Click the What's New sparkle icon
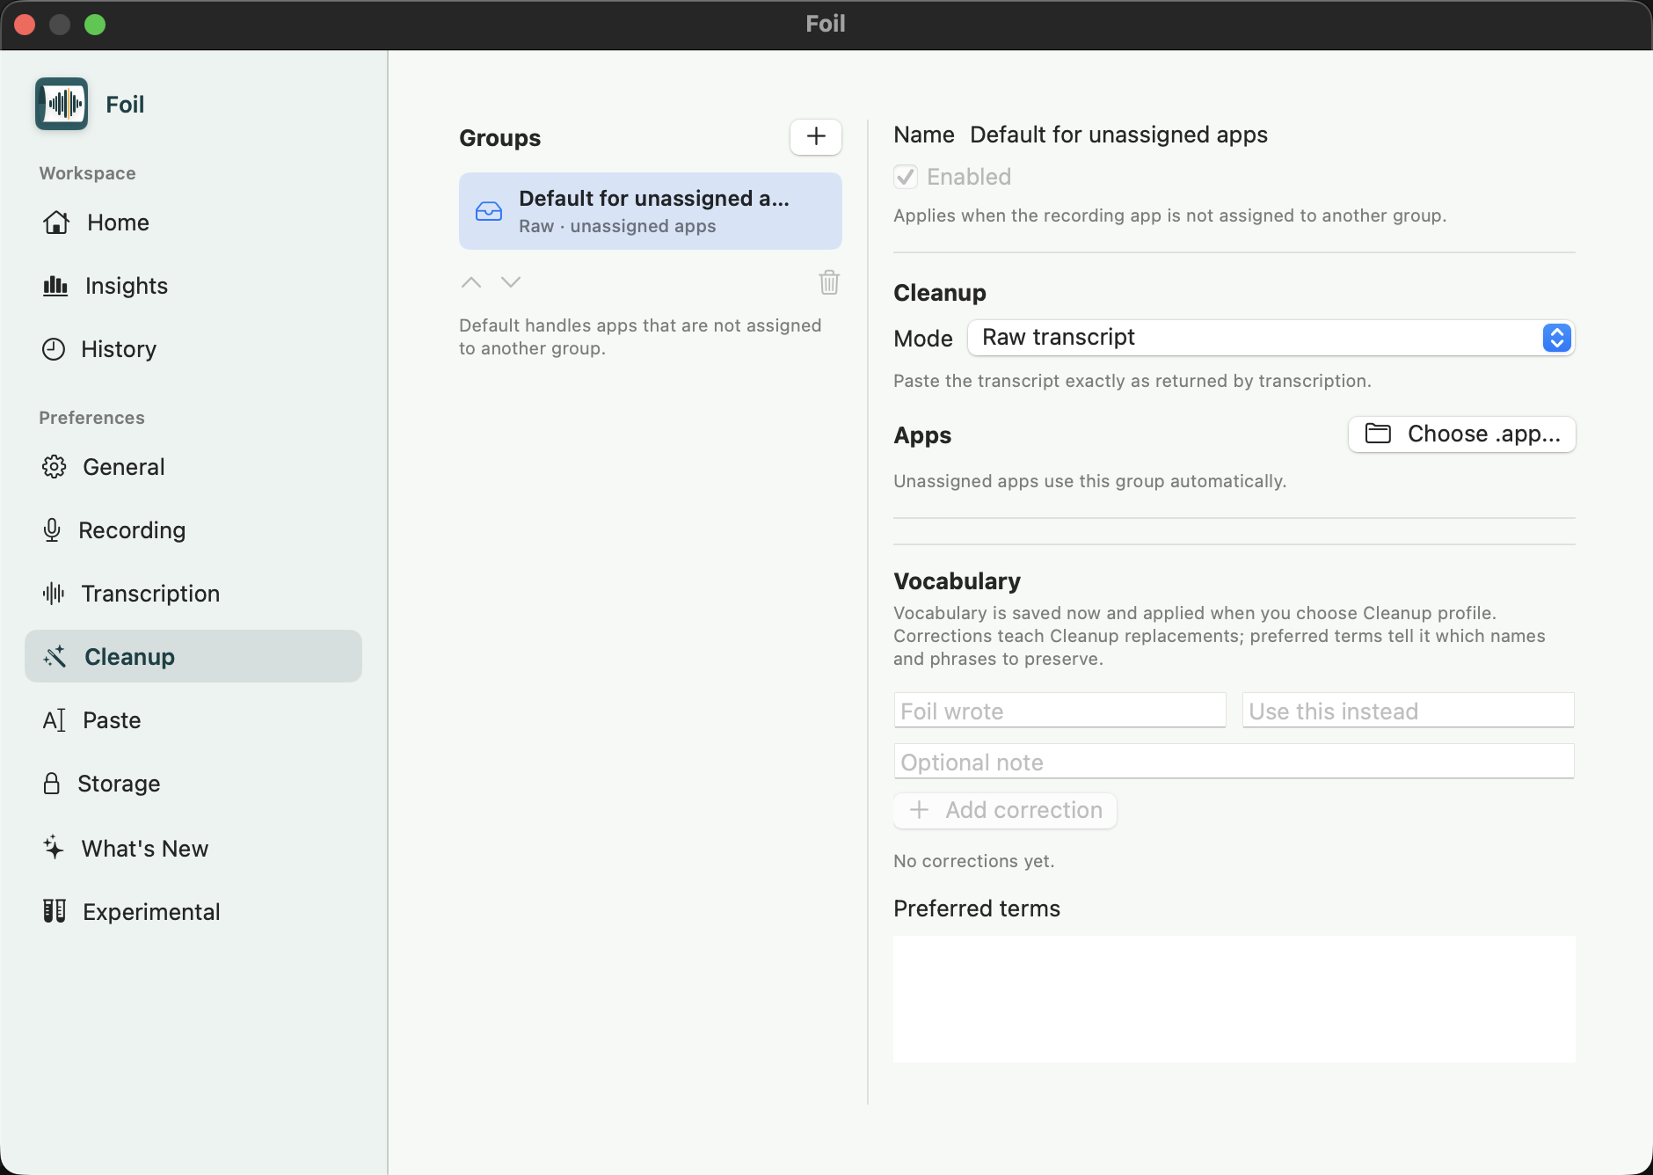 pos(54,848)
